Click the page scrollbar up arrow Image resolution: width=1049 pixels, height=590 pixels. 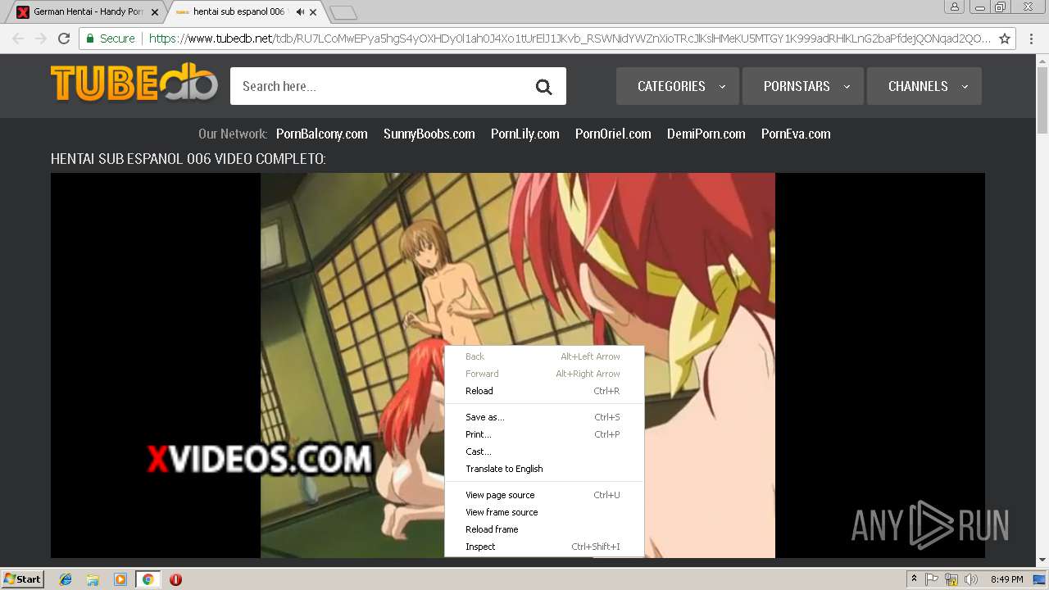pos(1042,61)
